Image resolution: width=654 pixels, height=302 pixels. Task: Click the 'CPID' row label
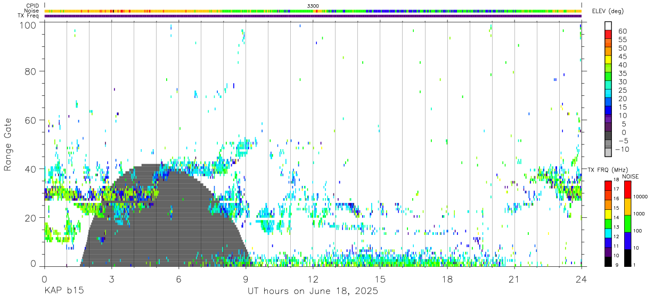click(x=32, y=5)
